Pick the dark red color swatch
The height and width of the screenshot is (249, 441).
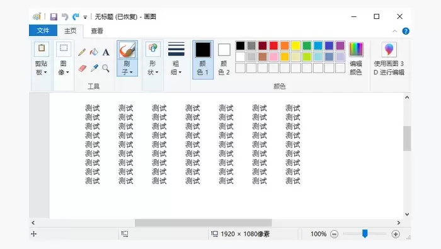click(x=263, y=45)
